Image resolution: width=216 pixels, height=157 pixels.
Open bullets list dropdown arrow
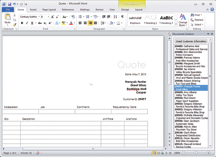(84, 17)
